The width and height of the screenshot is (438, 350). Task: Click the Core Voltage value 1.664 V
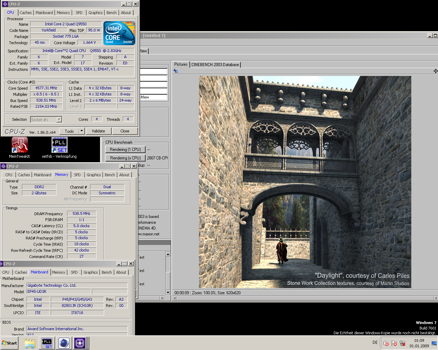pos(89,42)
